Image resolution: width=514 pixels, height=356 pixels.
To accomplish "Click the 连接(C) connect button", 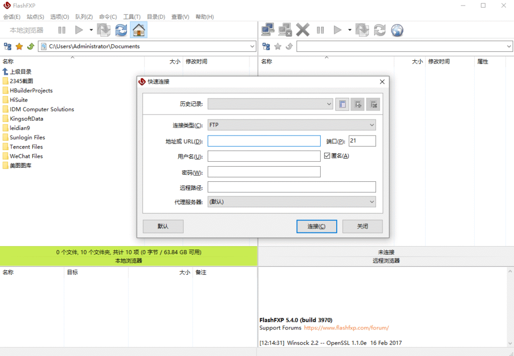I will (x=316, y=226).
